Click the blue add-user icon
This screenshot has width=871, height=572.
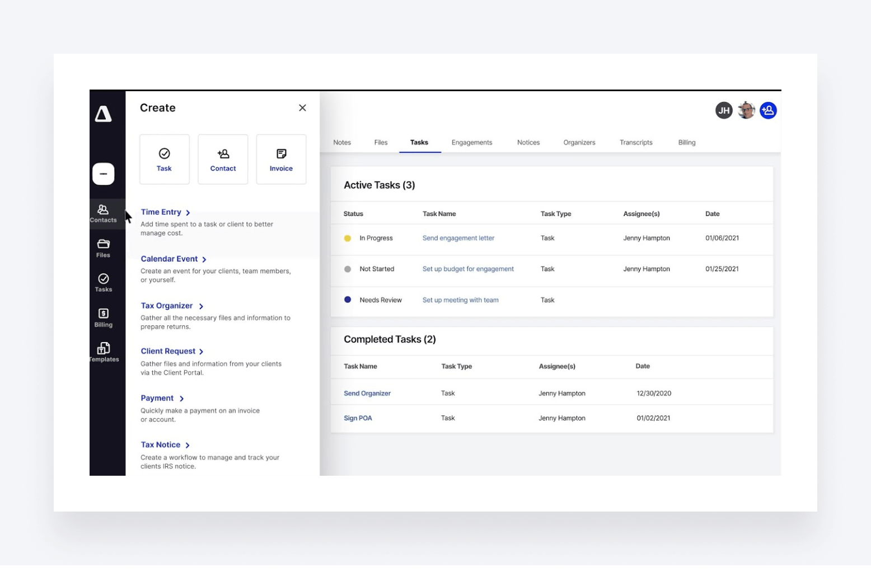(x=768, y=110)
